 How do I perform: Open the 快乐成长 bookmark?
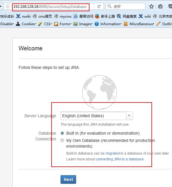(x=7, y=16)
